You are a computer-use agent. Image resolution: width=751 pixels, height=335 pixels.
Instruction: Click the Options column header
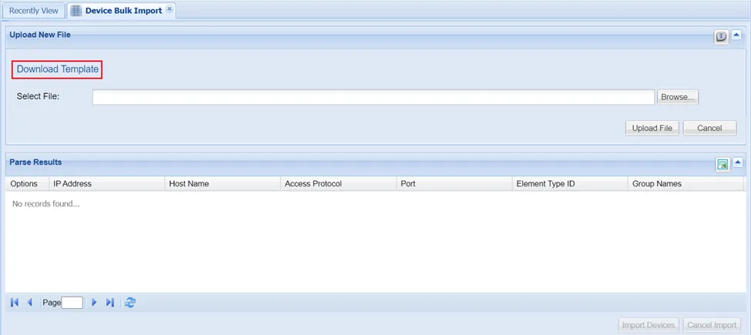[27, 184]
